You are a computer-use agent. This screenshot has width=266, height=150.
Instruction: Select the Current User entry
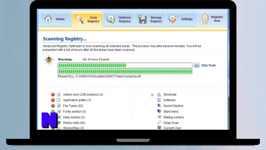tap(172, 128)
